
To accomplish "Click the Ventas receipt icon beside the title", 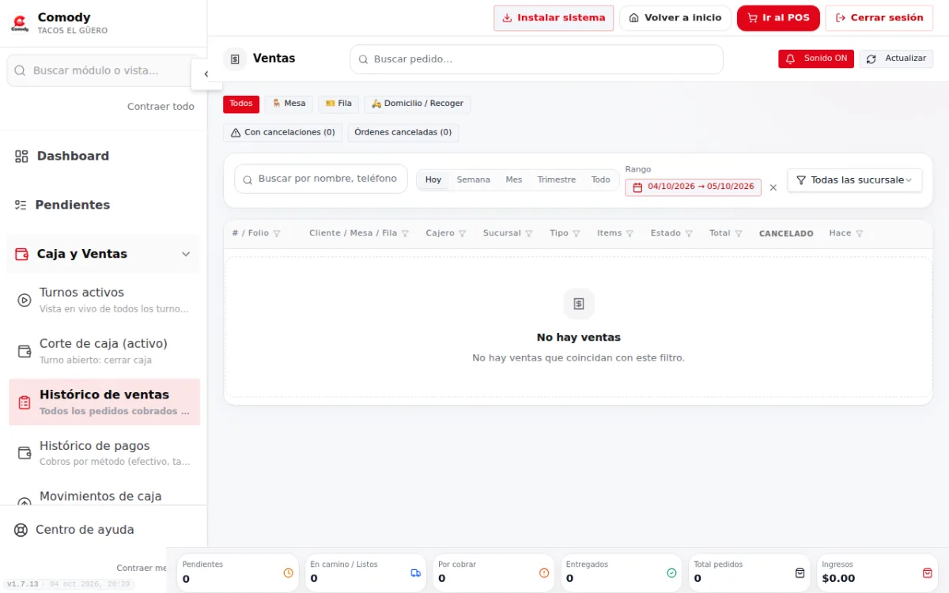I will tap(235, 59).
